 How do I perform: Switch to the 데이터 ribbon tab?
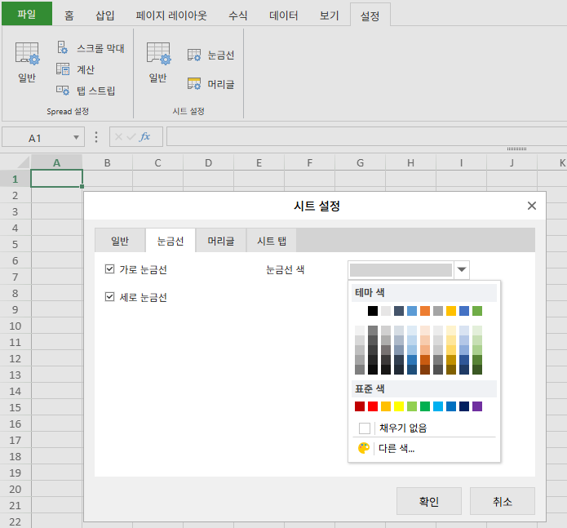[x=284, y=16]
